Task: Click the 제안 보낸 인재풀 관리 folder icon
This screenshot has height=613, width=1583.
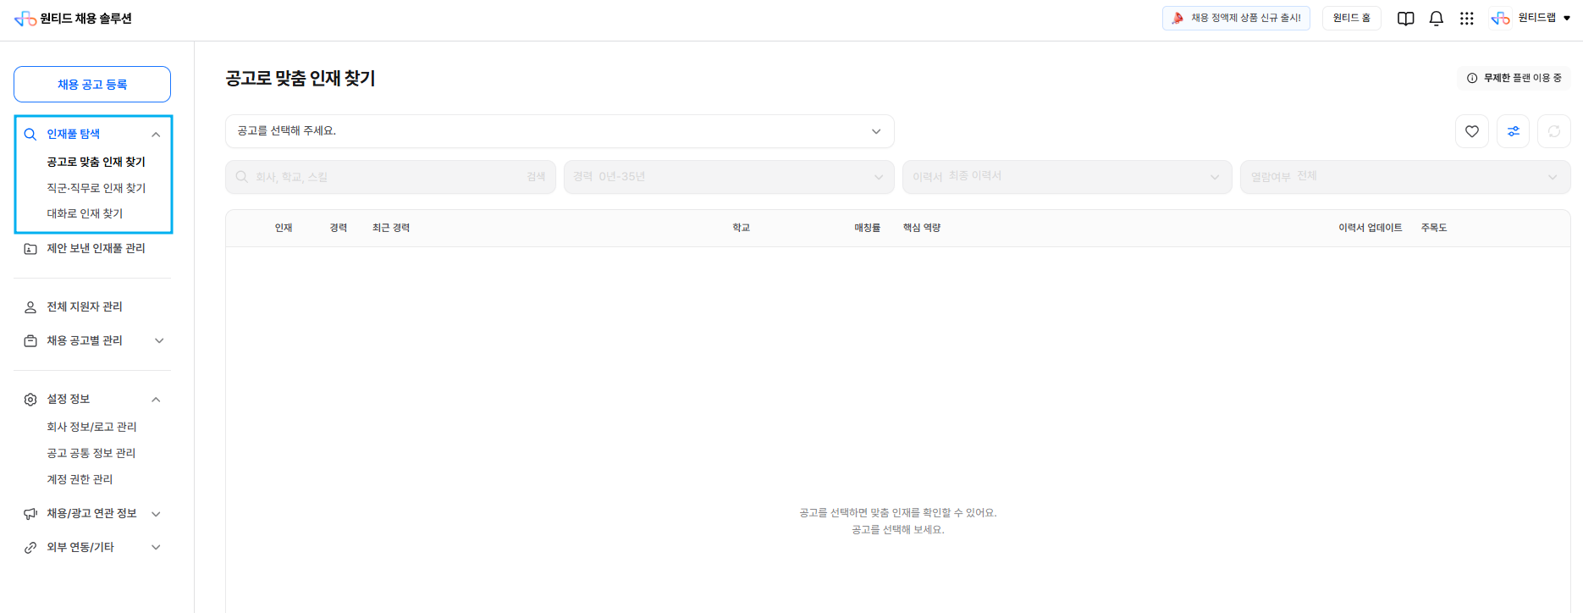Action: 30,249
